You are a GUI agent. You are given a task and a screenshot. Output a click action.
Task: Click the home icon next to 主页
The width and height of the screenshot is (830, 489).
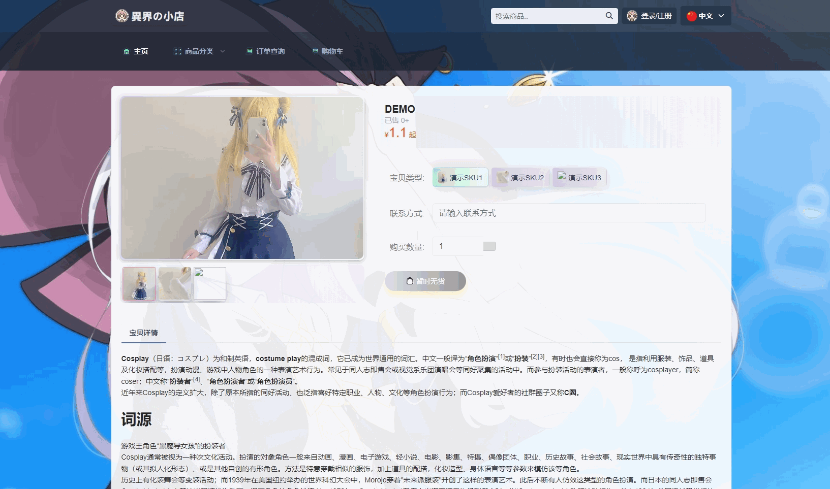click(x=127, y=51)
